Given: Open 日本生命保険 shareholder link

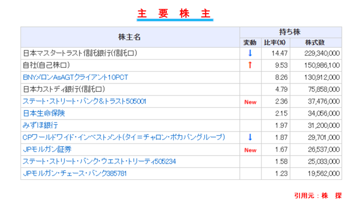Looking at the screenshot, I should [x=44, y=113].
